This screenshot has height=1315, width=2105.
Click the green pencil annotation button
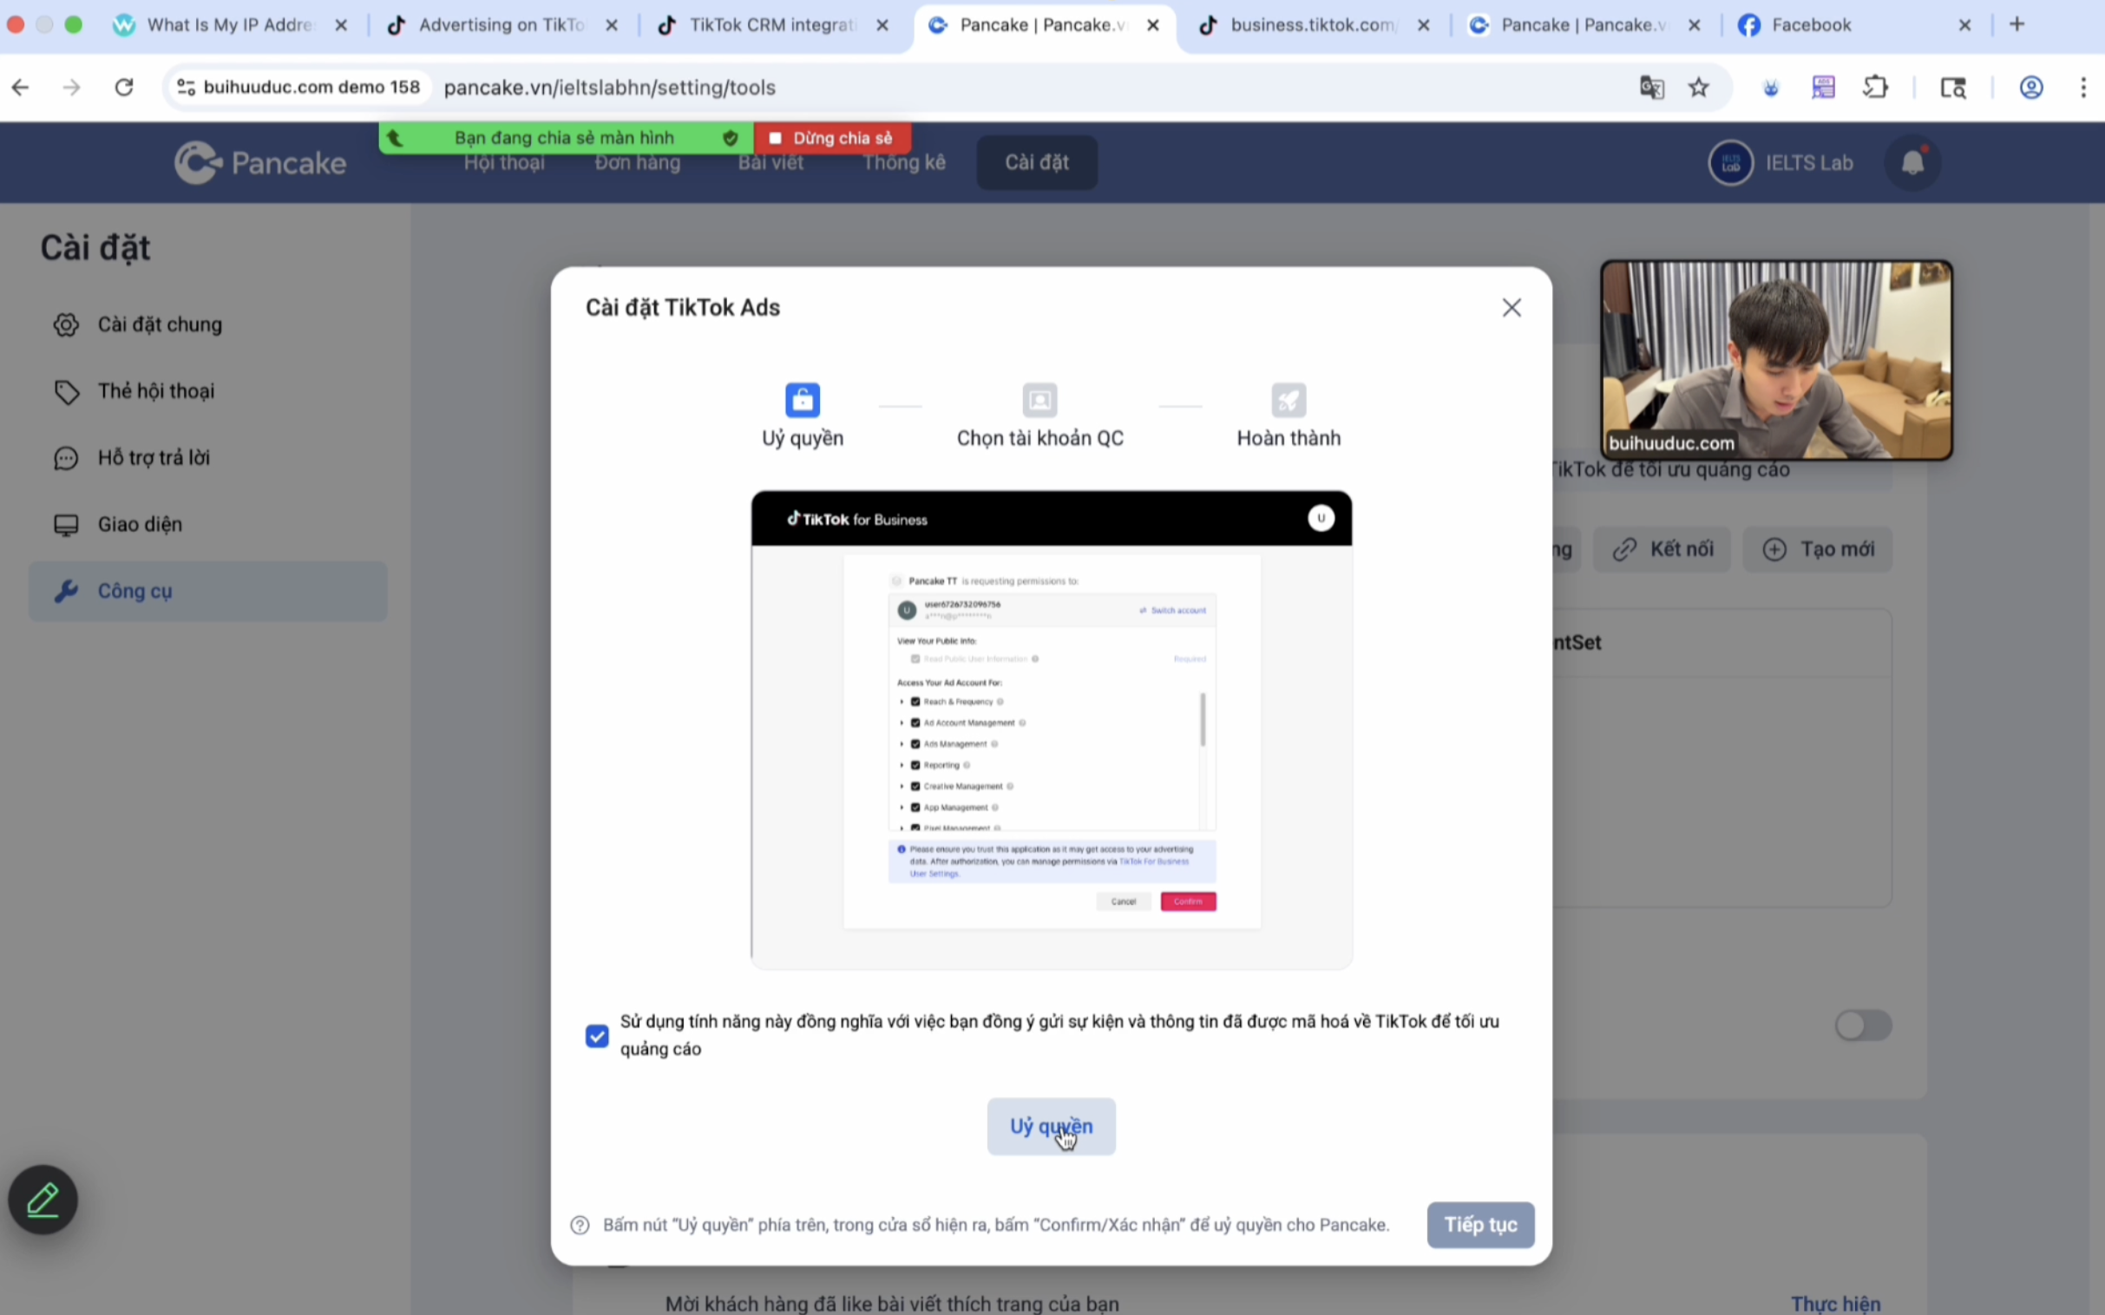pyautogui.click(x=43, y=1200)
